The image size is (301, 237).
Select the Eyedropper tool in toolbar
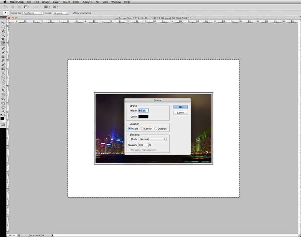click(3, 44)
